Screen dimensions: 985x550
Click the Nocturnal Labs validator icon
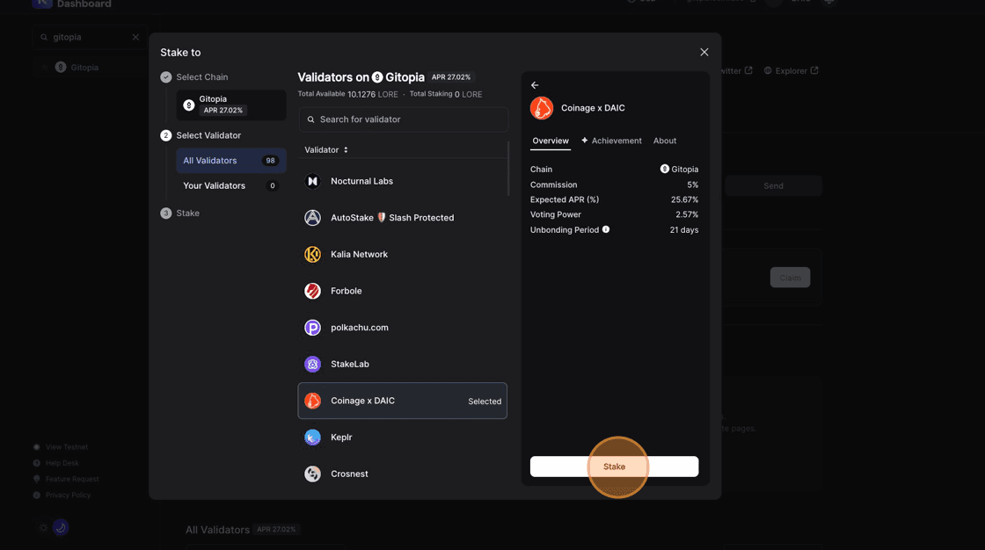pyautogui.click(x=312, y=181)
